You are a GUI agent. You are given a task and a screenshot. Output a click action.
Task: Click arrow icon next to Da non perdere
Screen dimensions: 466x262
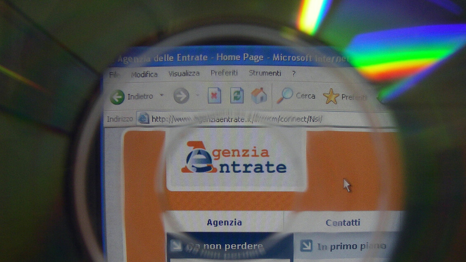pyautogui.click(x=176, y=246)
